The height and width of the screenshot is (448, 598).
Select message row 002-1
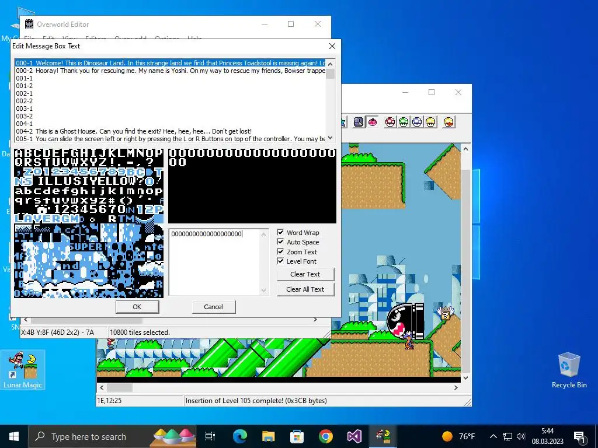tap(171, 93)
